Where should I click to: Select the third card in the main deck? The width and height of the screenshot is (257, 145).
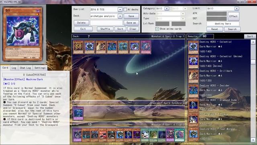coord(101,47)
